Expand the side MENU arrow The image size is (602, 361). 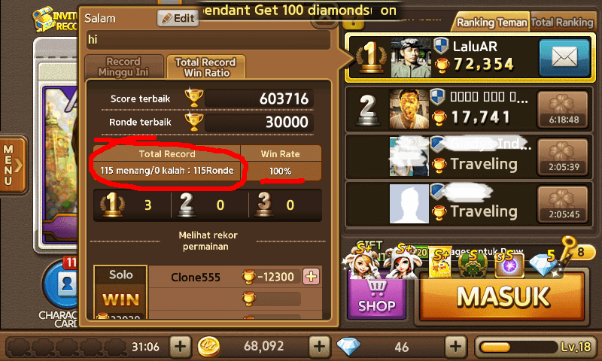[14, 165]
